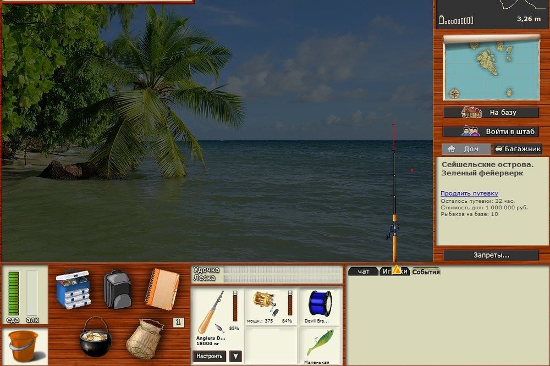Open the tackle box

(x=73, y=288)
